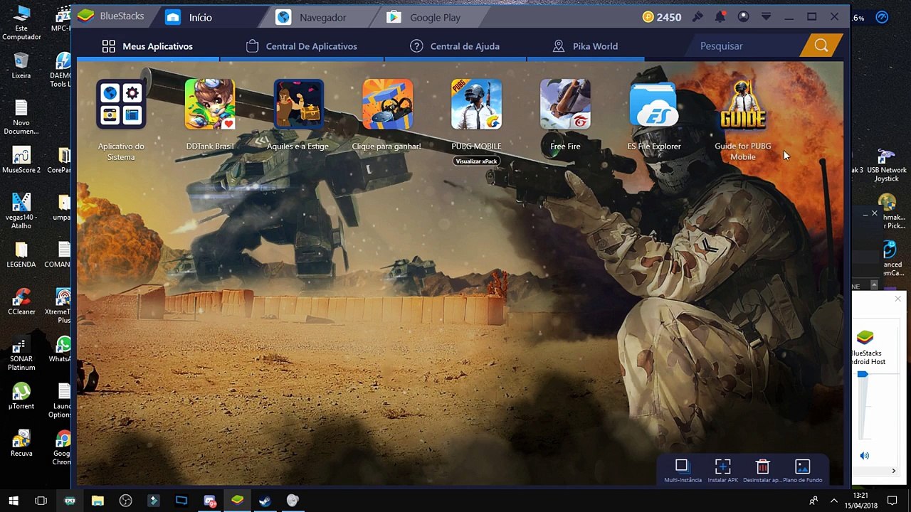Image resolution: width=911 pixels, height=512 pixels.
Task: Open the BlueStacks account profile icon
Action: 743,16
